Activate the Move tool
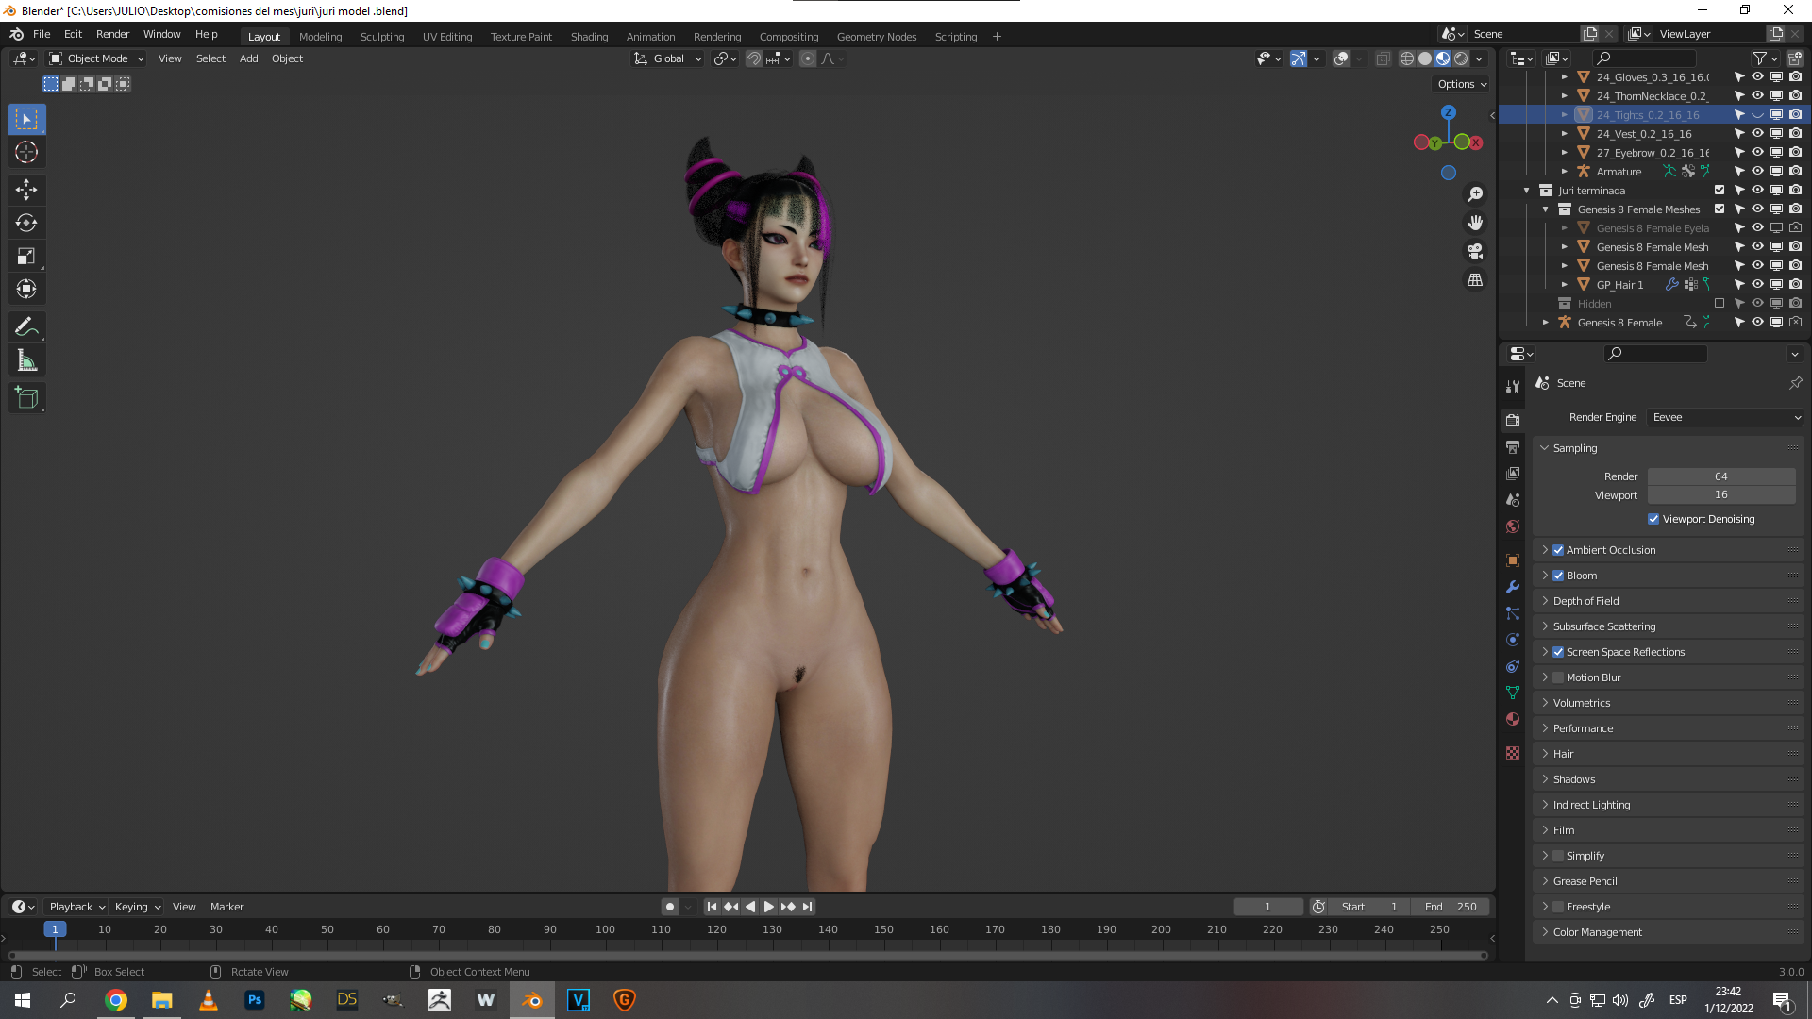The width and height of the screenshot is (1812, 1019). tap(26, 190)
